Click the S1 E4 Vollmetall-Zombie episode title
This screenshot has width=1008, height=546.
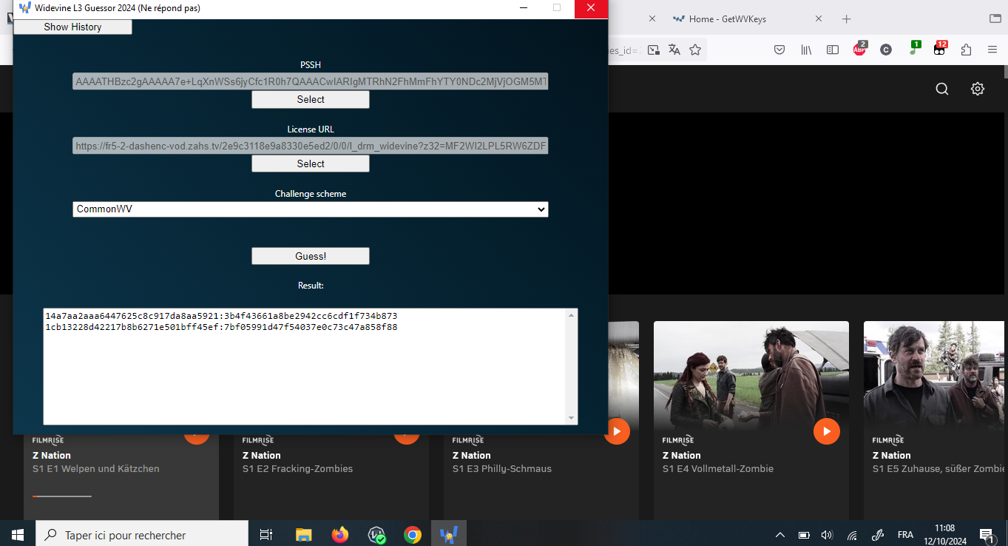pos(718,468)
